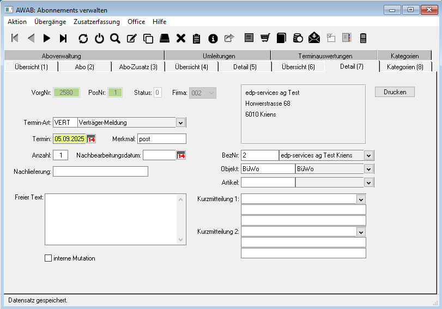Enable the interne Mutation checkbox
This screenshot has width=442, height=309.
[48, 258]
